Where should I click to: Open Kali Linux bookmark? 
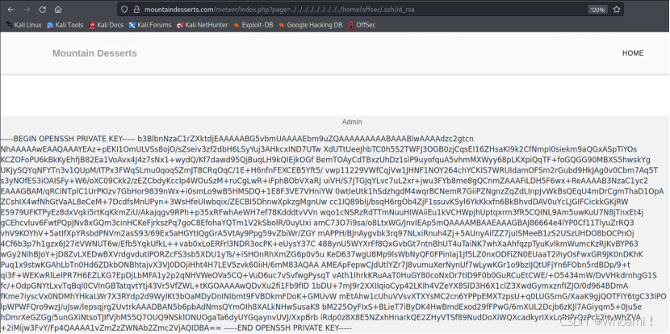[23, 25]
